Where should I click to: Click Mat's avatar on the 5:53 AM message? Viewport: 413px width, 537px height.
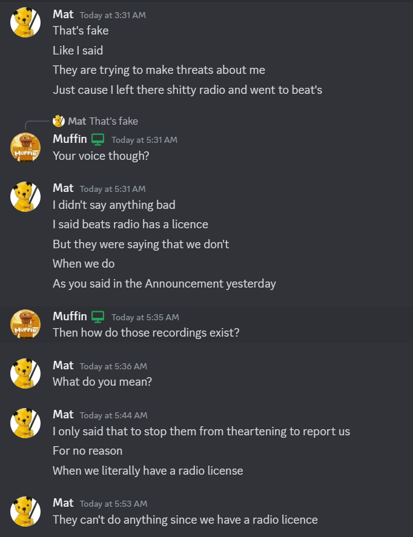pos(25,512)
